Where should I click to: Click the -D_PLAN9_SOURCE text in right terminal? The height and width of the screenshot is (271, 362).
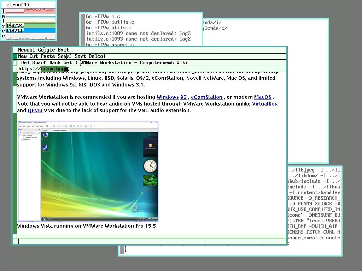pos(310,204)
